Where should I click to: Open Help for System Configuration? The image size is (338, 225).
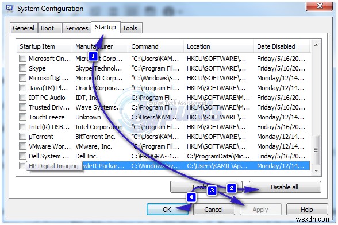307,210
